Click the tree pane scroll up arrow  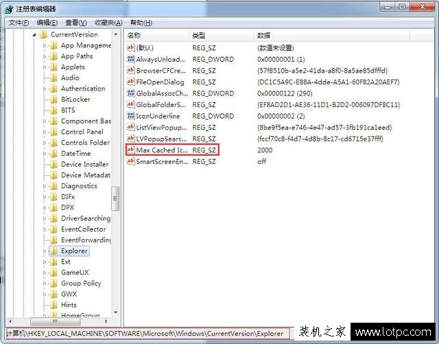[x=116, y=34]
